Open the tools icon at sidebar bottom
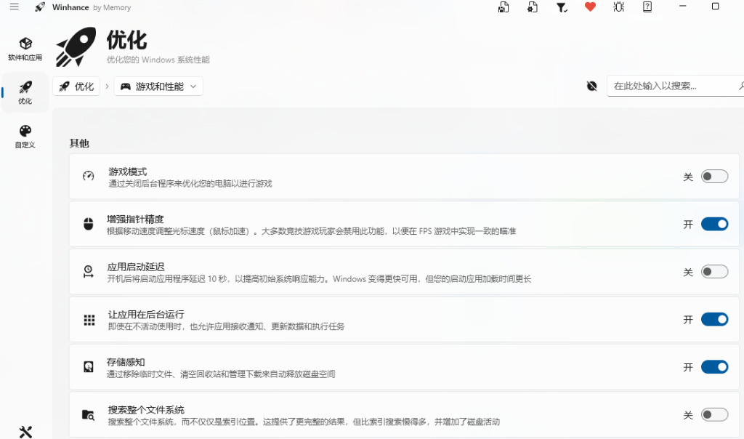 click(x=25, y=432)
